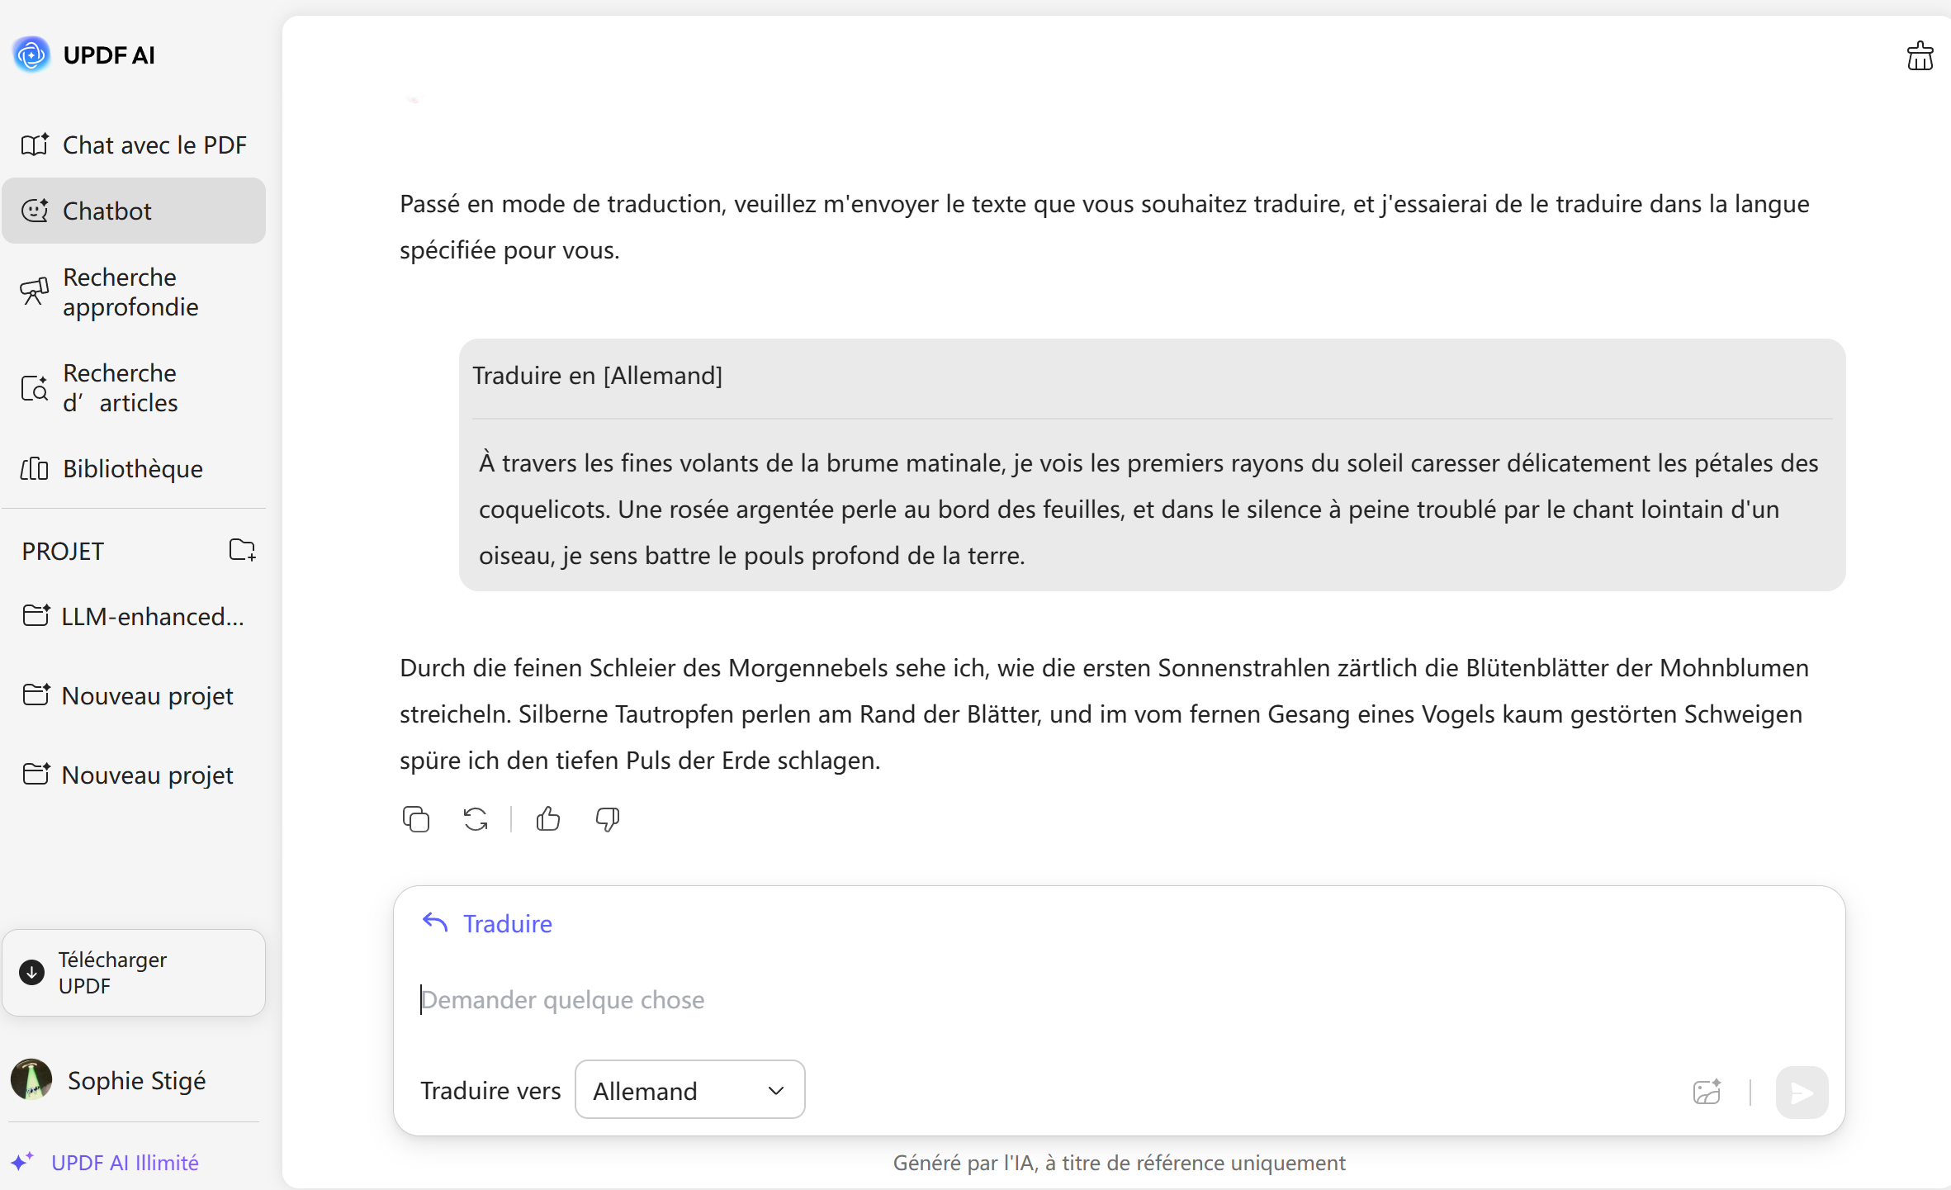Open the image generation icon in input bar

tap(1707, 1091)
